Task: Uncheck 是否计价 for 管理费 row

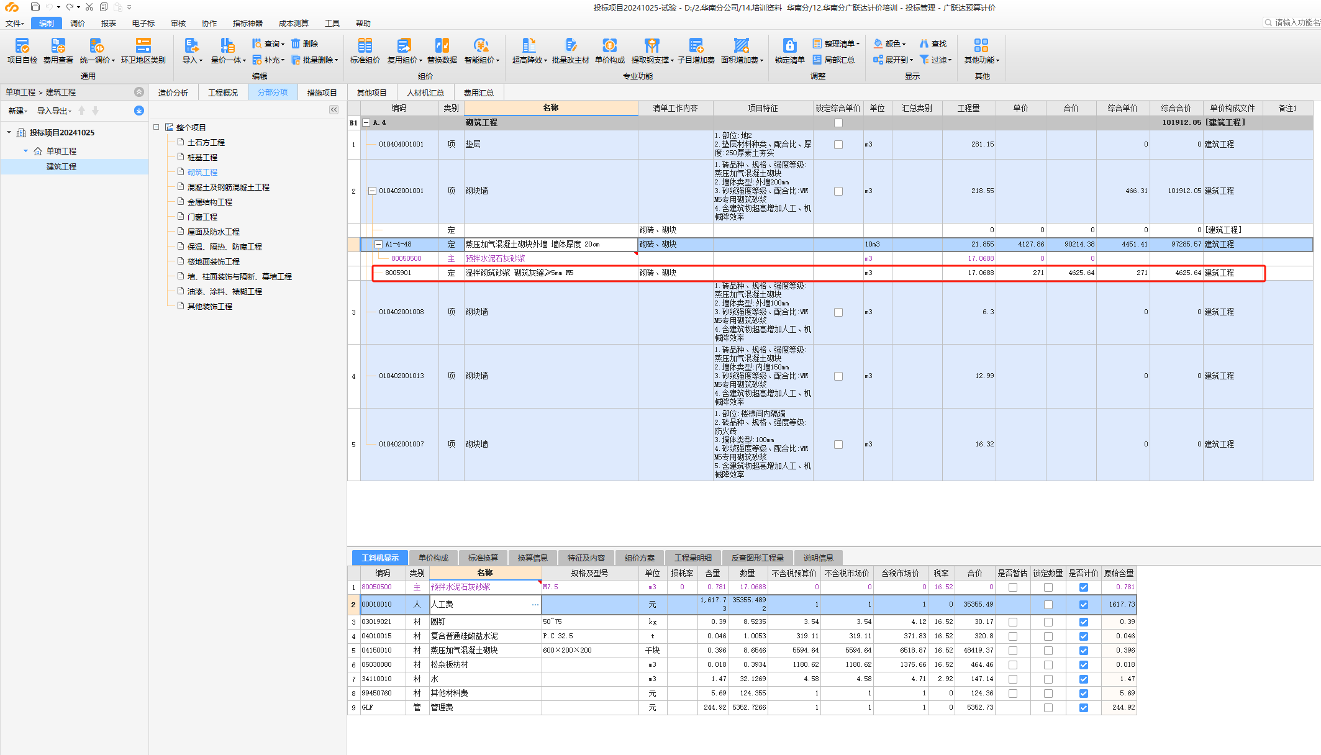Action: pos(1084,708)
